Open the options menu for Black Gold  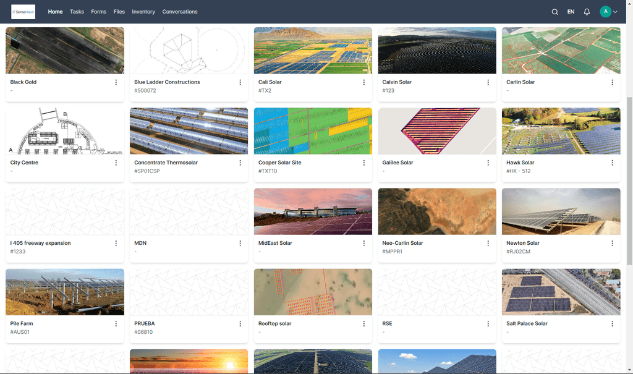116,82
